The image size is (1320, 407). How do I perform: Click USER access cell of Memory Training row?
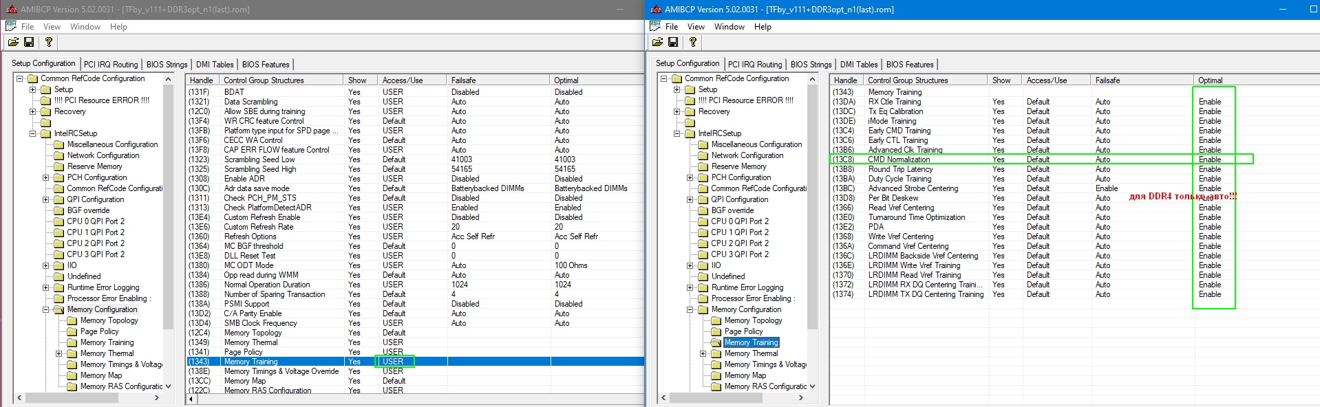coord(393,362)
